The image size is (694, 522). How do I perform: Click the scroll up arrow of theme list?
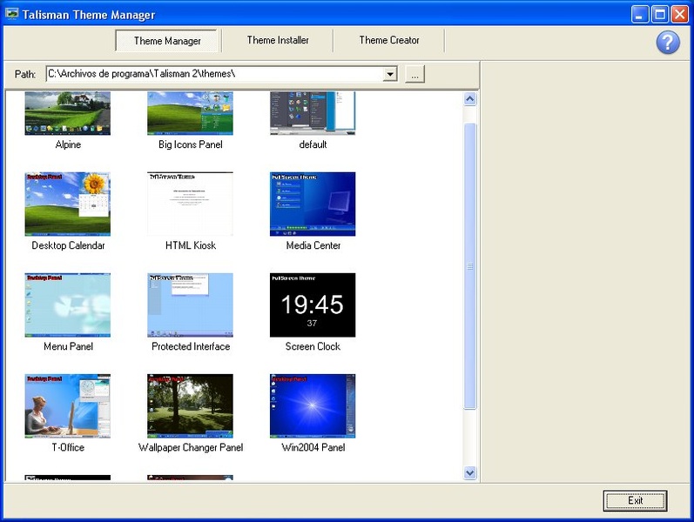click(470, 100)
